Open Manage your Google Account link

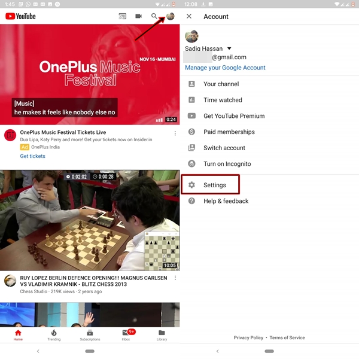225,68
